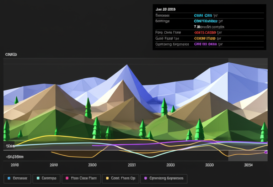
Task: Click the orange value in the tooltip
Action: pyautogui.click(x=205, y=38)
